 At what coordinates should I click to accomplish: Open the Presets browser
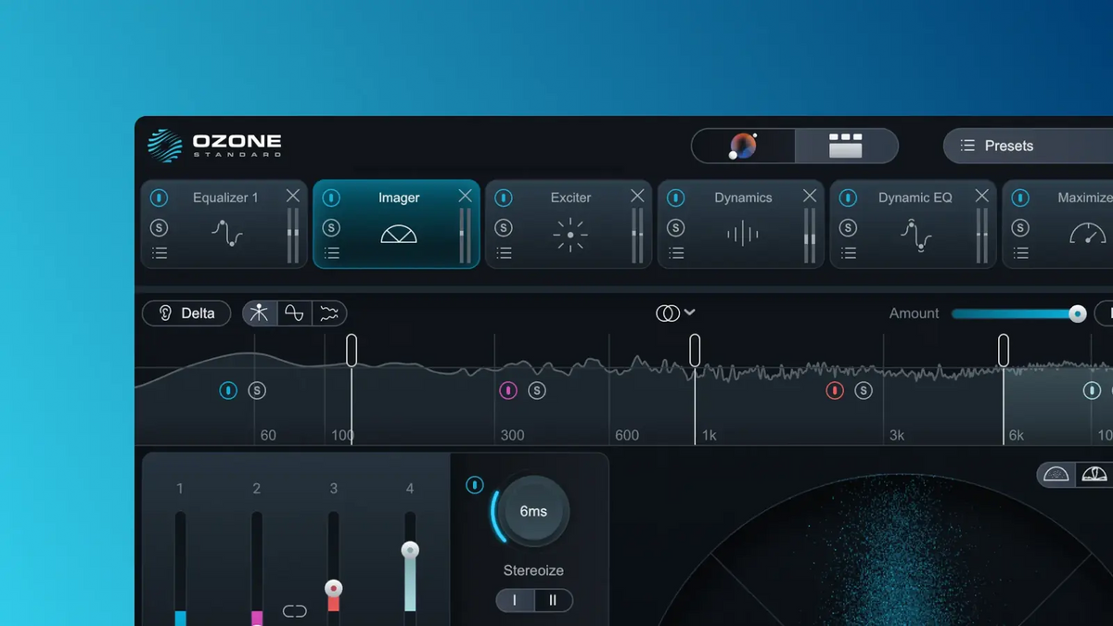tap(1028, 146)
